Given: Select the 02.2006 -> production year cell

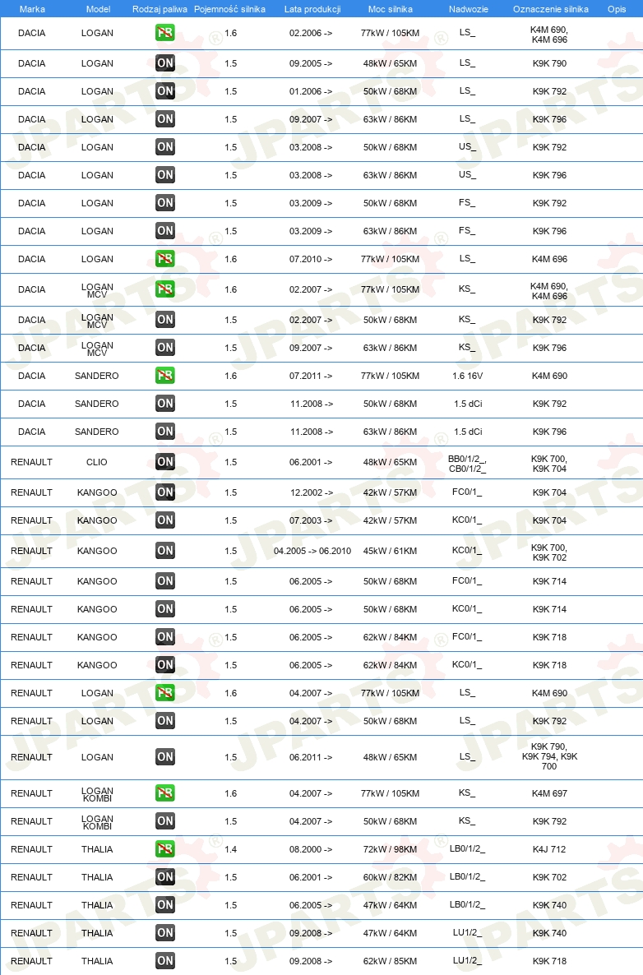Looking at the screenshot, I should [x=310, y=33].
